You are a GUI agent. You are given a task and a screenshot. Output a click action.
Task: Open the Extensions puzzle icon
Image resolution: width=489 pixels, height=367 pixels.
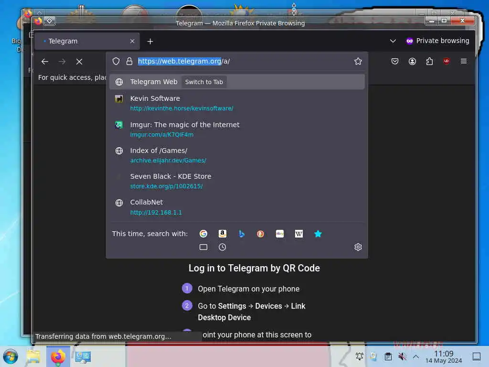(429, 61)
